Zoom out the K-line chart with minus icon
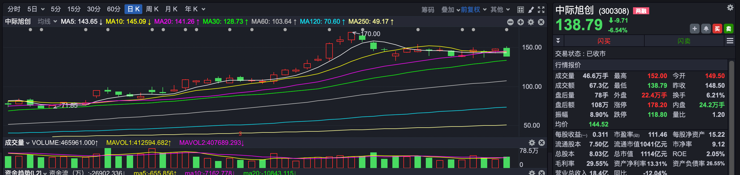 (x=510, y=22)
